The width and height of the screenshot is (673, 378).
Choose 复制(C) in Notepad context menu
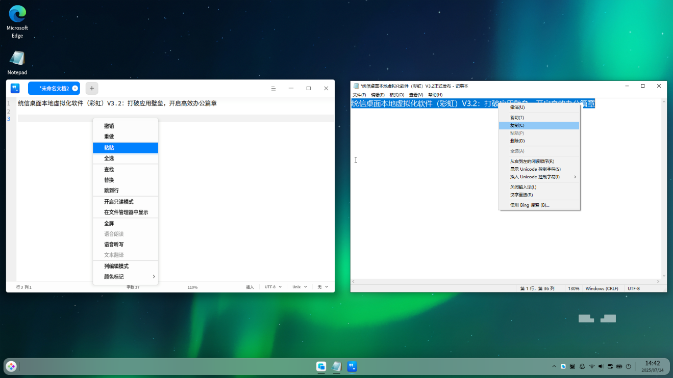(517, 125)
